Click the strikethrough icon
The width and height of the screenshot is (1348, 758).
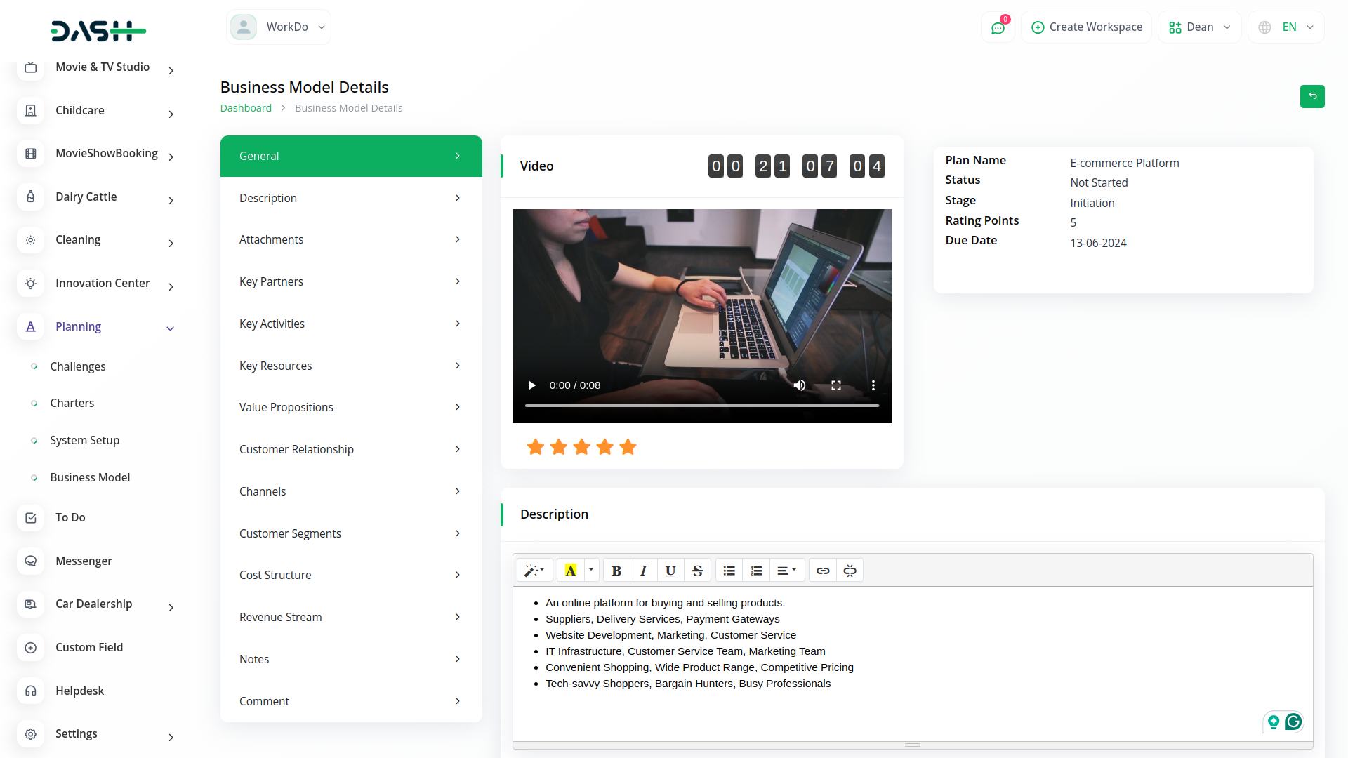pos(697,571)
